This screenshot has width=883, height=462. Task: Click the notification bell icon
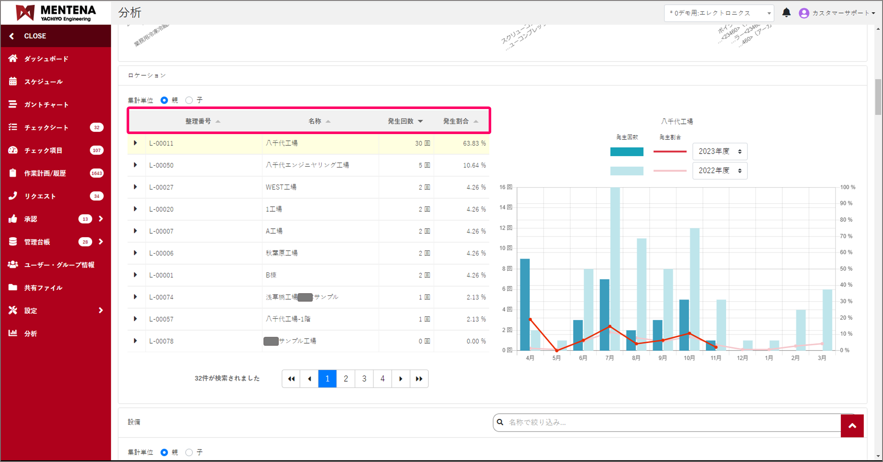coord(786,13)
